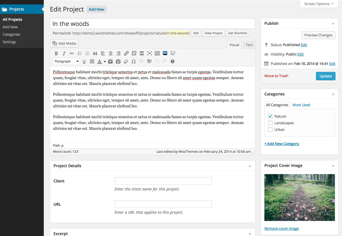The height and width of the screenshot is (236, 342).
Task: Open the Paragraph style dropdown
Action: (66, 61)
